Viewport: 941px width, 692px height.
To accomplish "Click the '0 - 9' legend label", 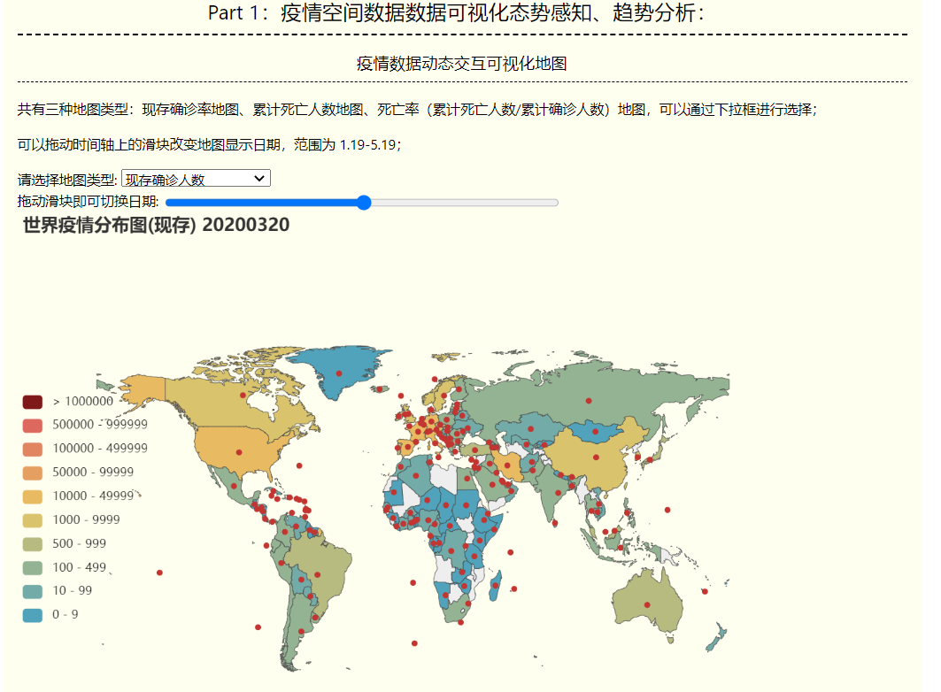I will (65, 615).
